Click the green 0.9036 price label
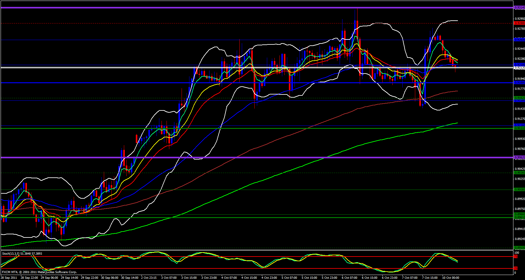Screen dimensions: 525x280 [x=519, y=173]
